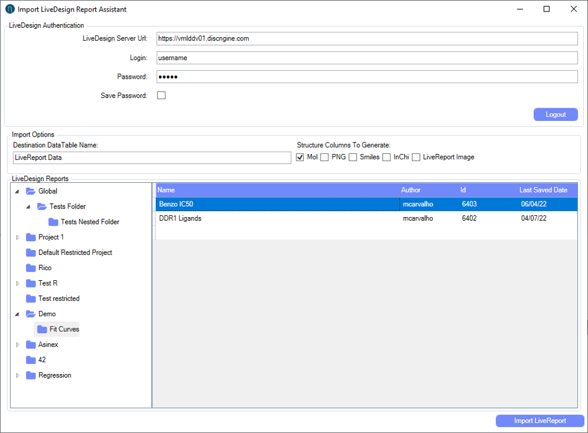Click the Tests Folder open-folder icon
The width and height of the screenshot is (588, 433).
pyautogui.click(x=42, y=207)
